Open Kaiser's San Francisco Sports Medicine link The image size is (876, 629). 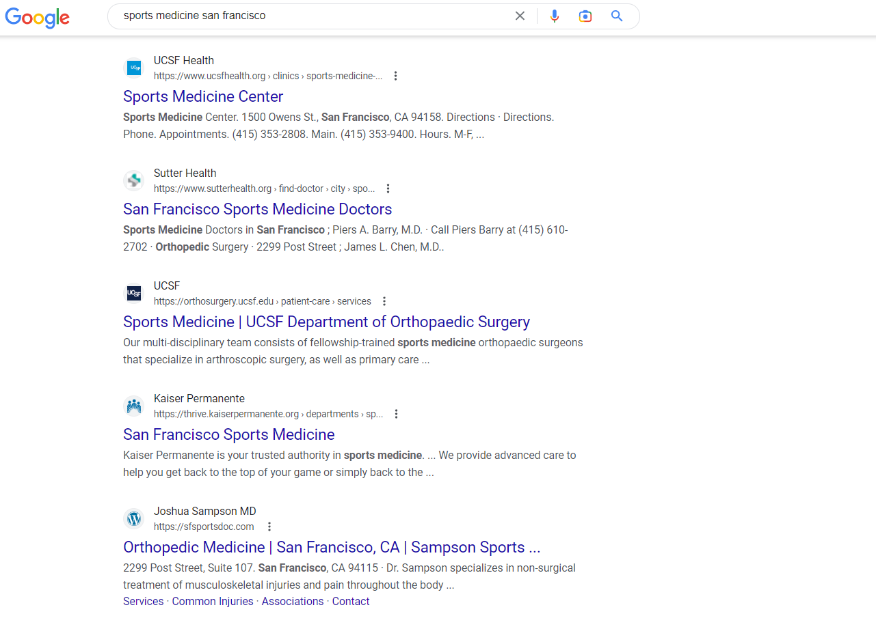[229, 434]
